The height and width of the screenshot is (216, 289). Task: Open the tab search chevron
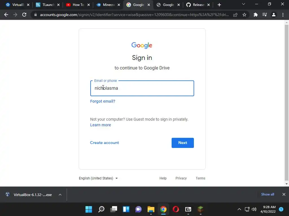pyautogui.click(x=244, y=4)
